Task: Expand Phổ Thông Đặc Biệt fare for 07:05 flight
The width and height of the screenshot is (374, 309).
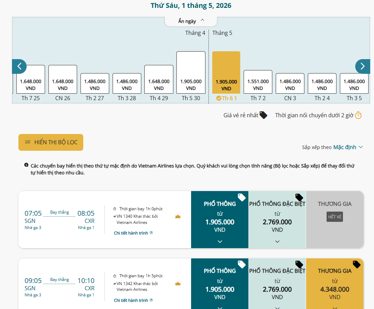Action: [277, 241]
